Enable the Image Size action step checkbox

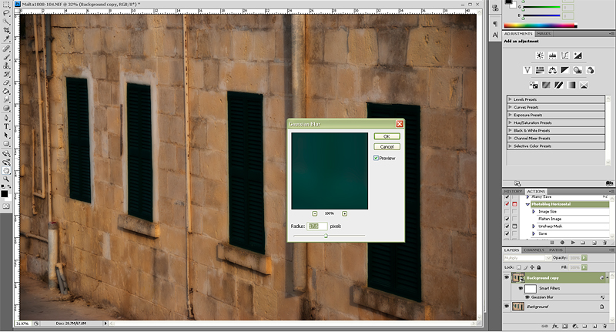coord(507,211)
